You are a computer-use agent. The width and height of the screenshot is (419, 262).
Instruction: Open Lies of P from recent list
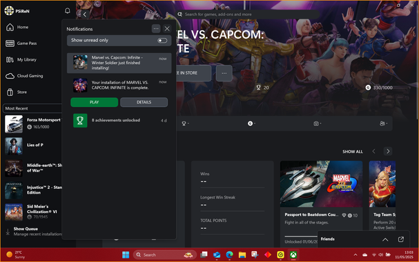pyautogui.click(x=33, y=146)
